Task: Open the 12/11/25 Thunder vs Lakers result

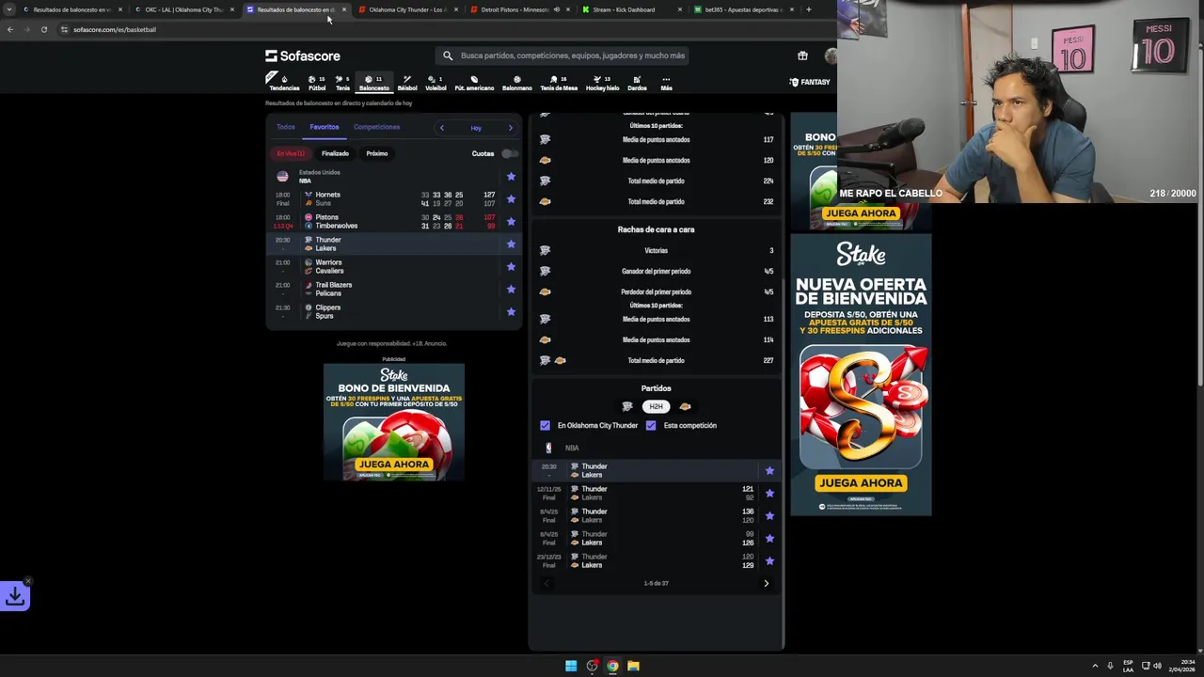Action: pos(657,493)
